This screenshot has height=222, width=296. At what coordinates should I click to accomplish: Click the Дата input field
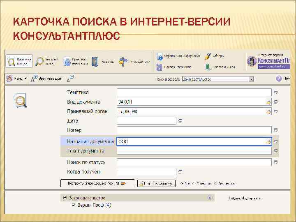pos(146,120)
